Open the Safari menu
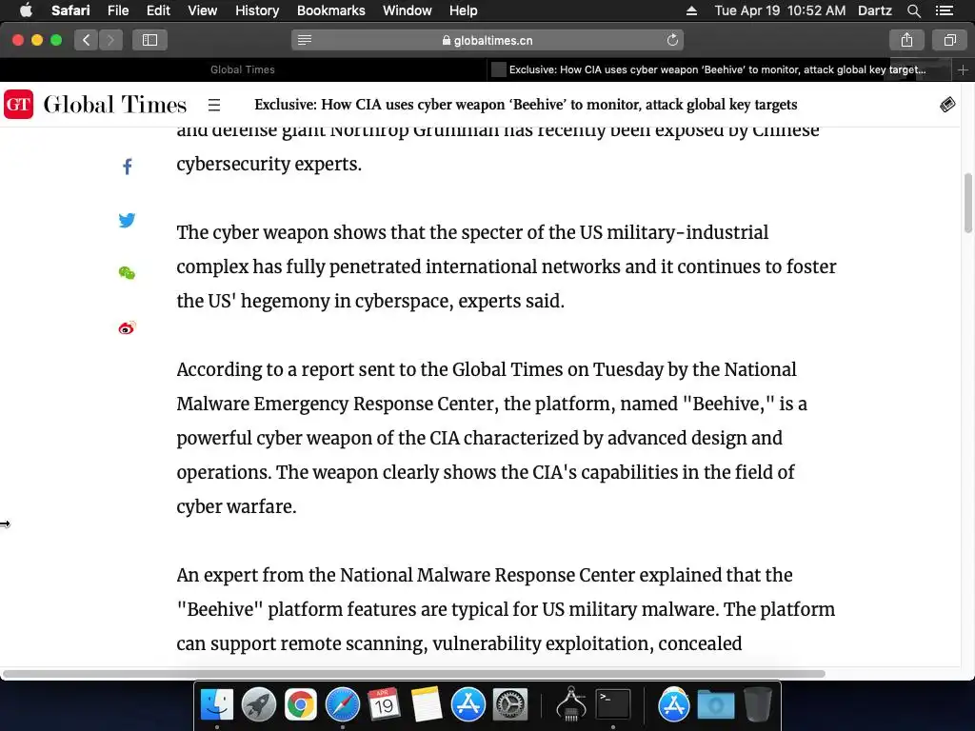Screen dimensions: 975x731 click(70, 10)
